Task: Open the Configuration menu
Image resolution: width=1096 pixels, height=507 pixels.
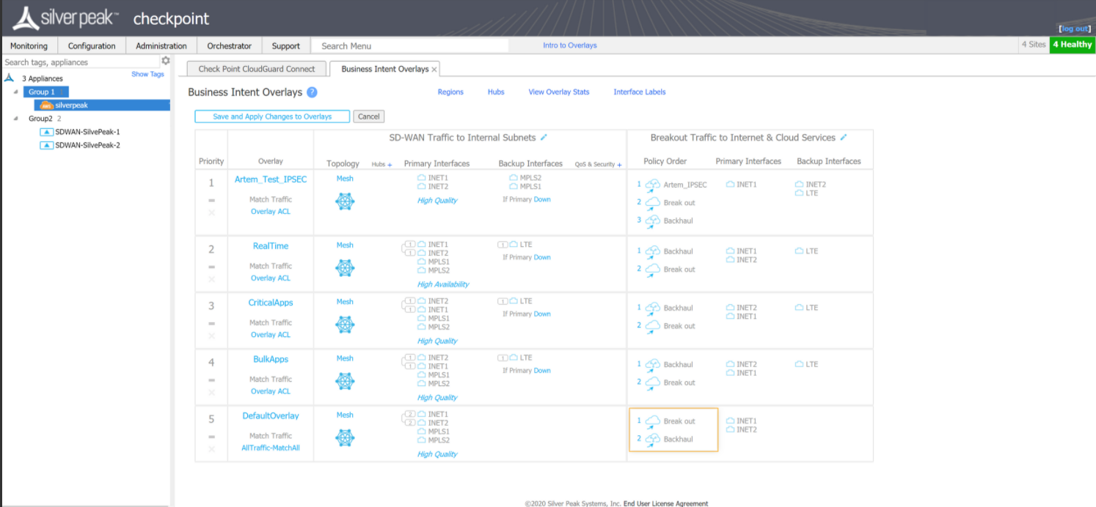Action: (92, 45)
